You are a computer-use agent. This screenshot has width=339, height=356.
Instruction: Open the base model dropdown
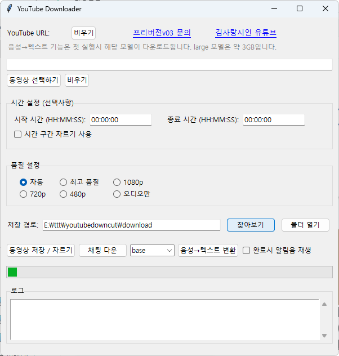point(152,251)
